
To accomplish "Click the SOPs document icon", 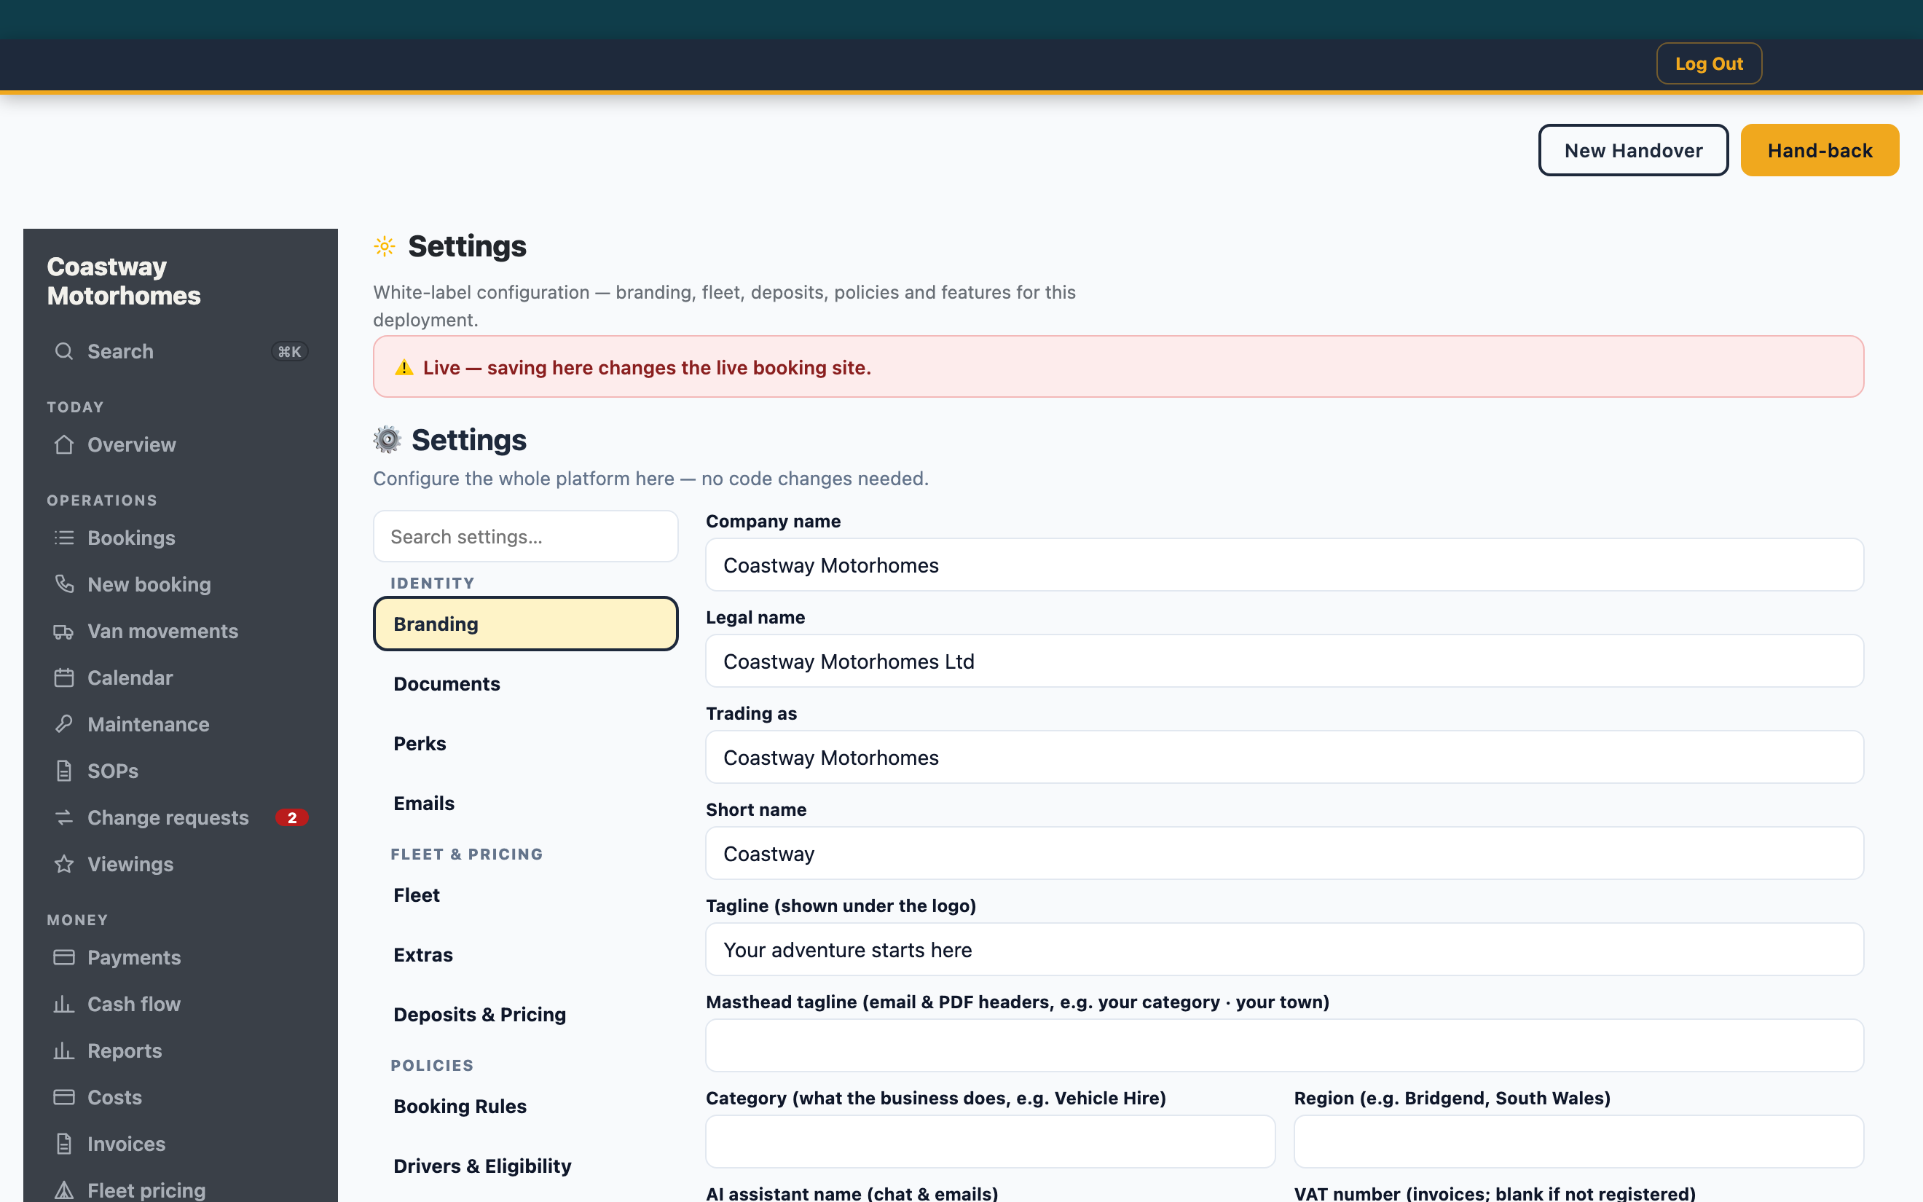I will point(64,771).
